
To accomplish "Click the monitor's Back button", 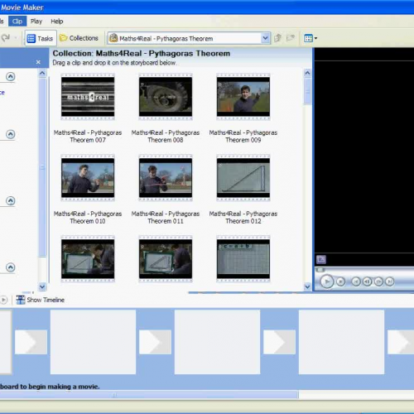I will tap(356, 282).
